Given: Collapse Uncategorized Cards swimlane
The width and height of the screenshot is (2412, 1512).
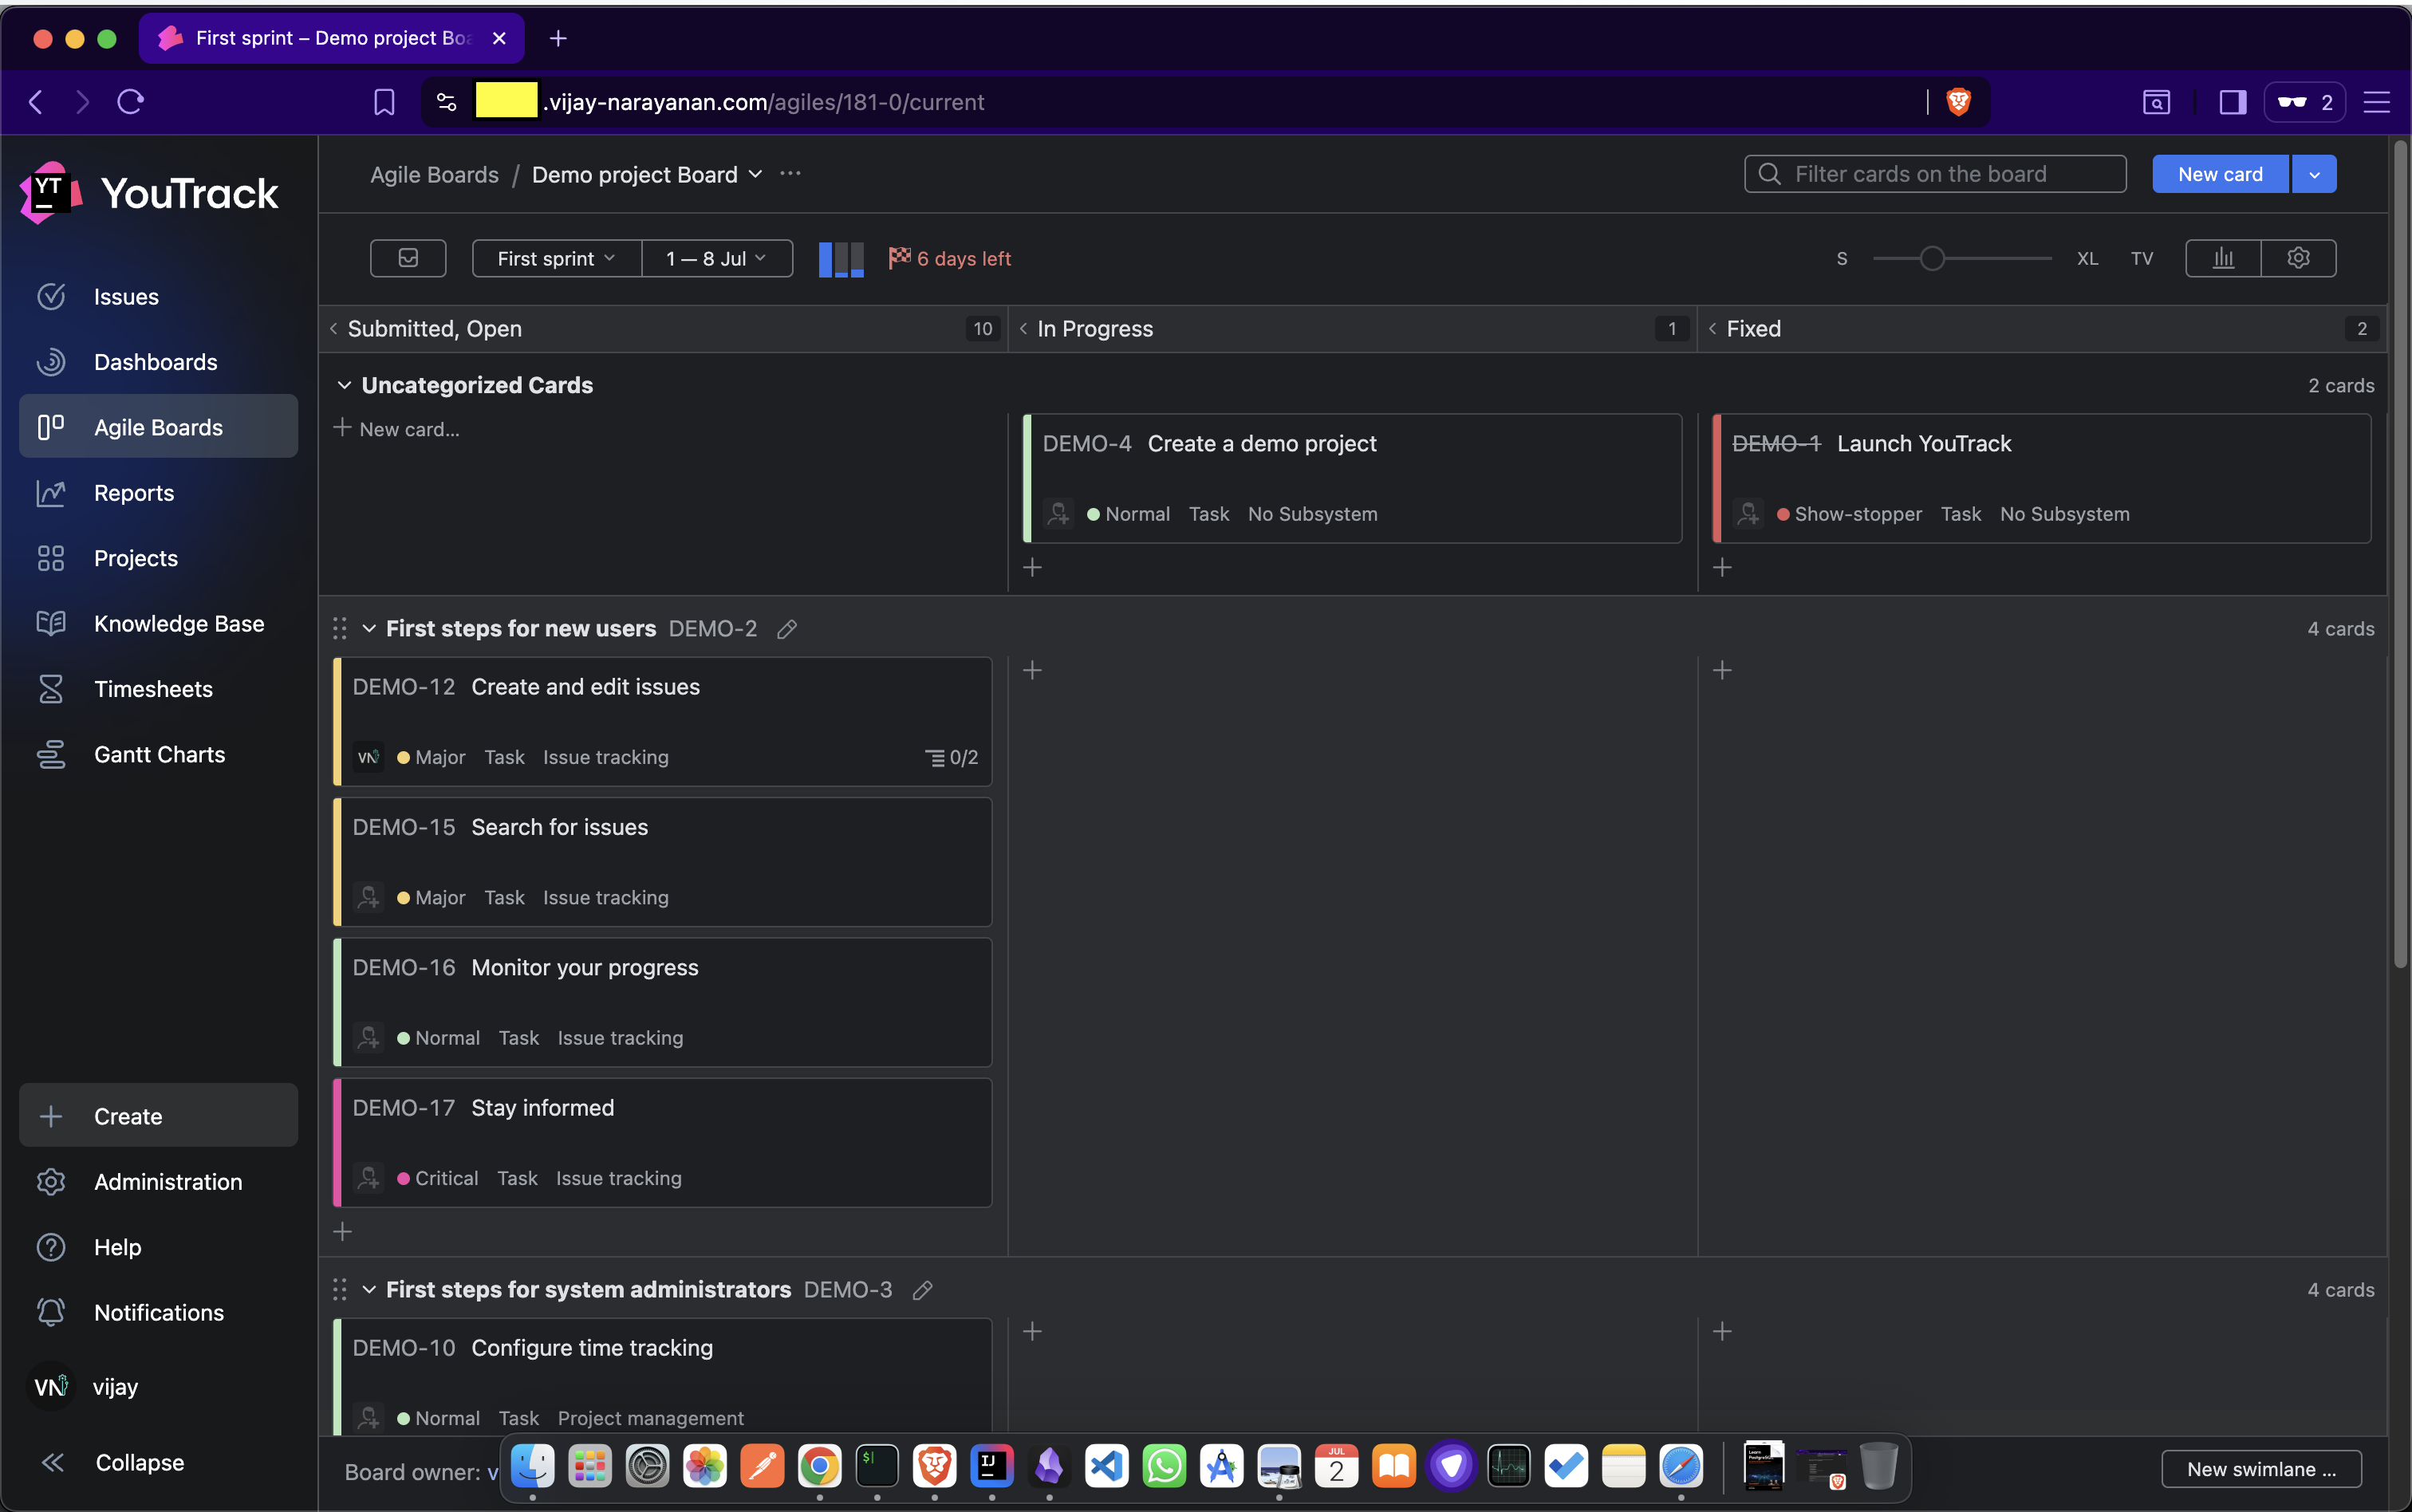Looking at the screenshot, I should point(344,386).
